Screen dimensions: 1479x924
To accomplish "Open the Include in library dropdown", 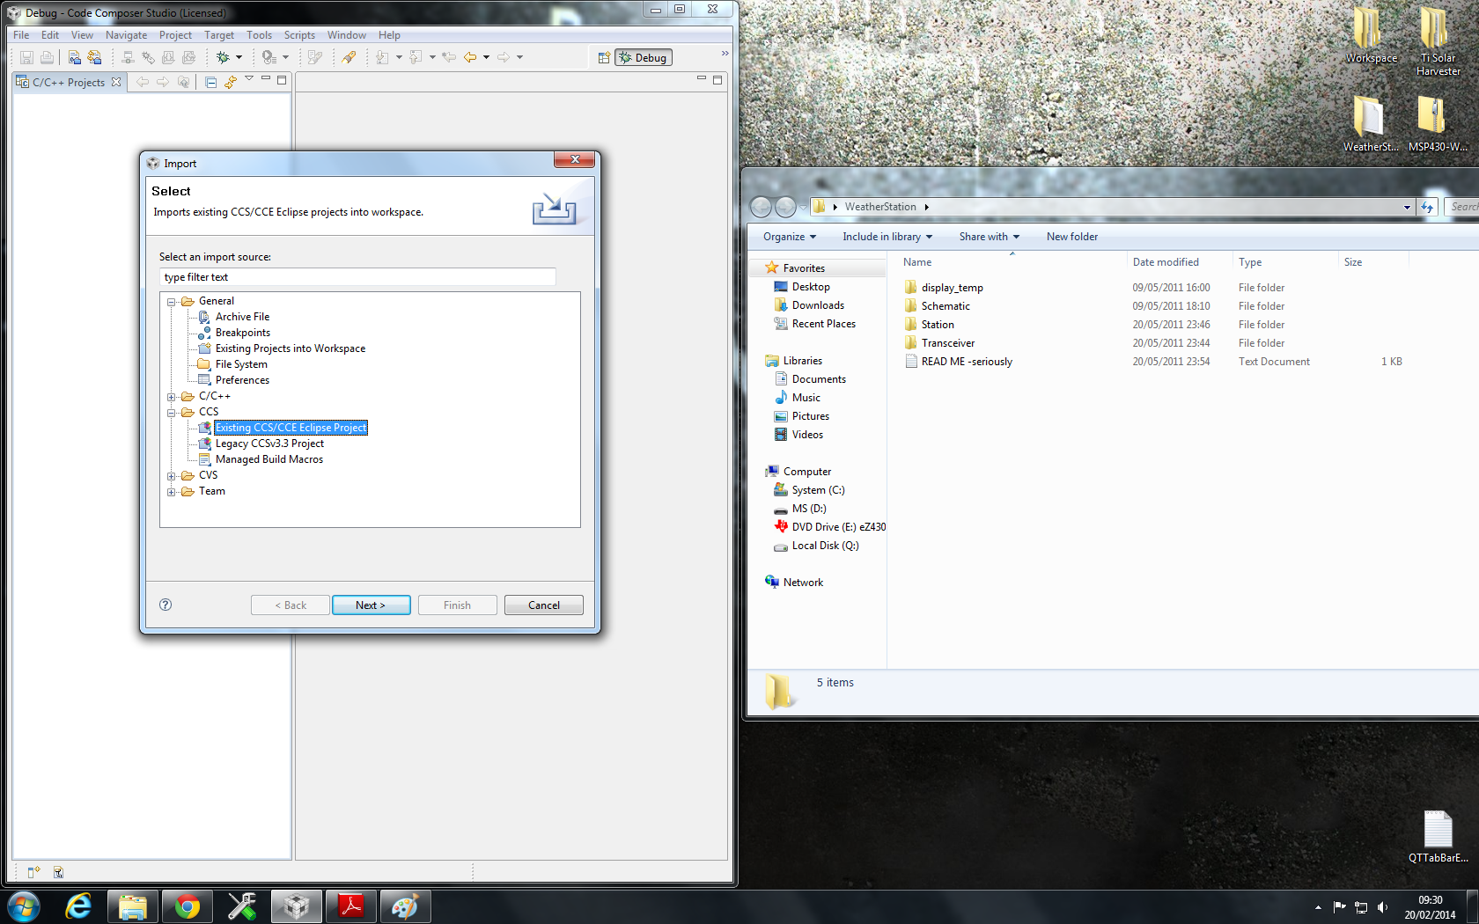I will click(x=887, y=237).
